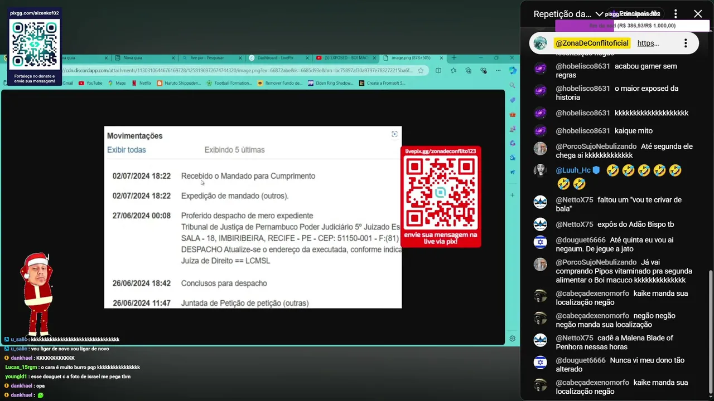Screen dimensions: 714x401
Task: Open the chess pieces Games sidebar icon
Action: click(x=513, y=129)
